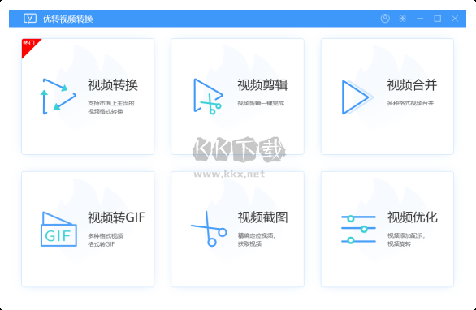Image resolution: width=476 pixels, height=310 pixels.
Task: Click description 多种格式视频合并
Action: pos(410,103)
